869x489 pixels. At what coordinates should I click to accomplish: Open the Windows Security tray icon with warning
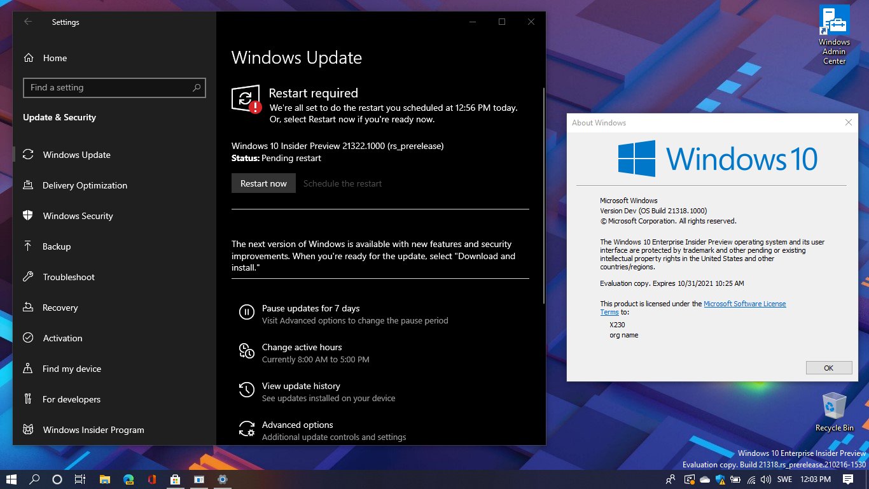click(x=720, y=479)
